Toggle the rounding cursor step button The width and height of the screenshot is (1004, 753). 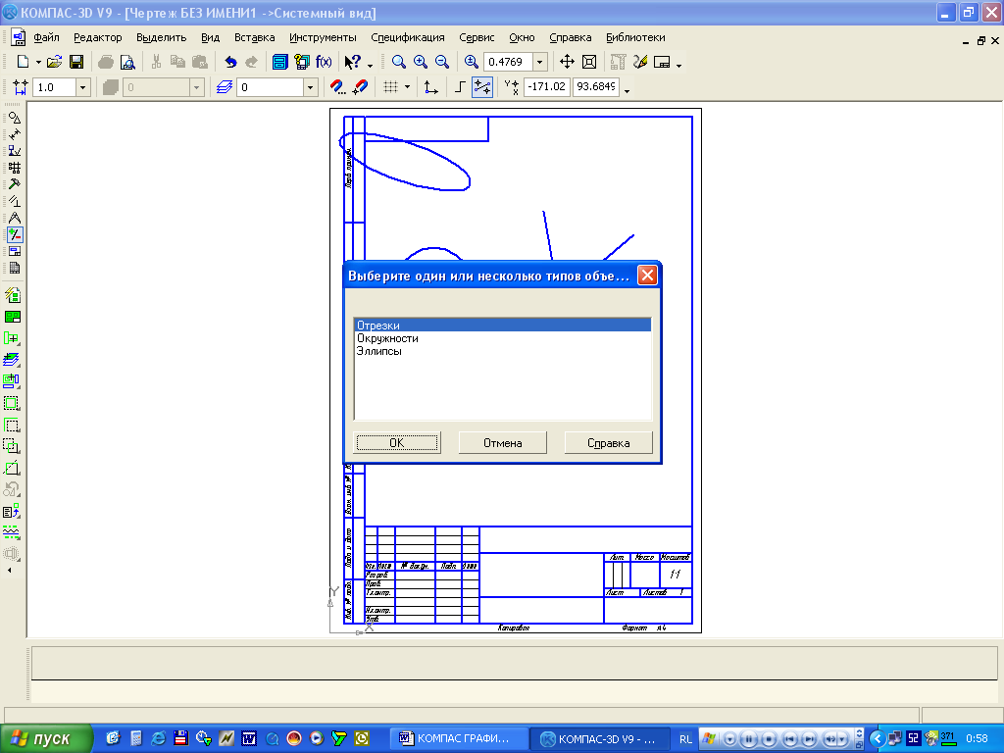tap(482, 87)
